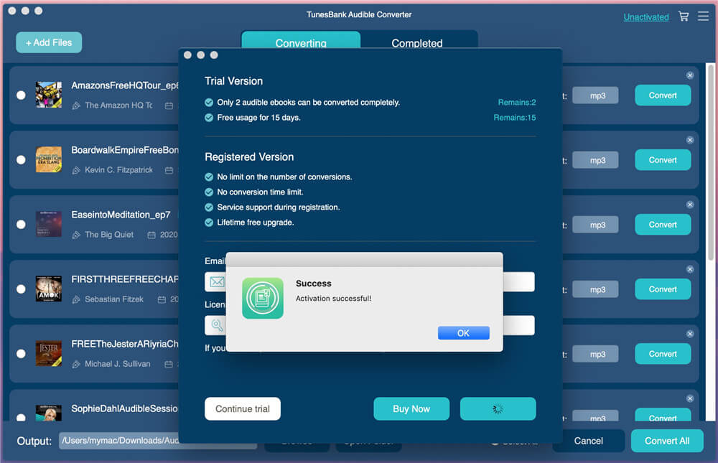This screenshot has height=463, width=718.
Task: Click the SophieDahlAudibleSessions cover thumbnail
Action: coord(49,413)
